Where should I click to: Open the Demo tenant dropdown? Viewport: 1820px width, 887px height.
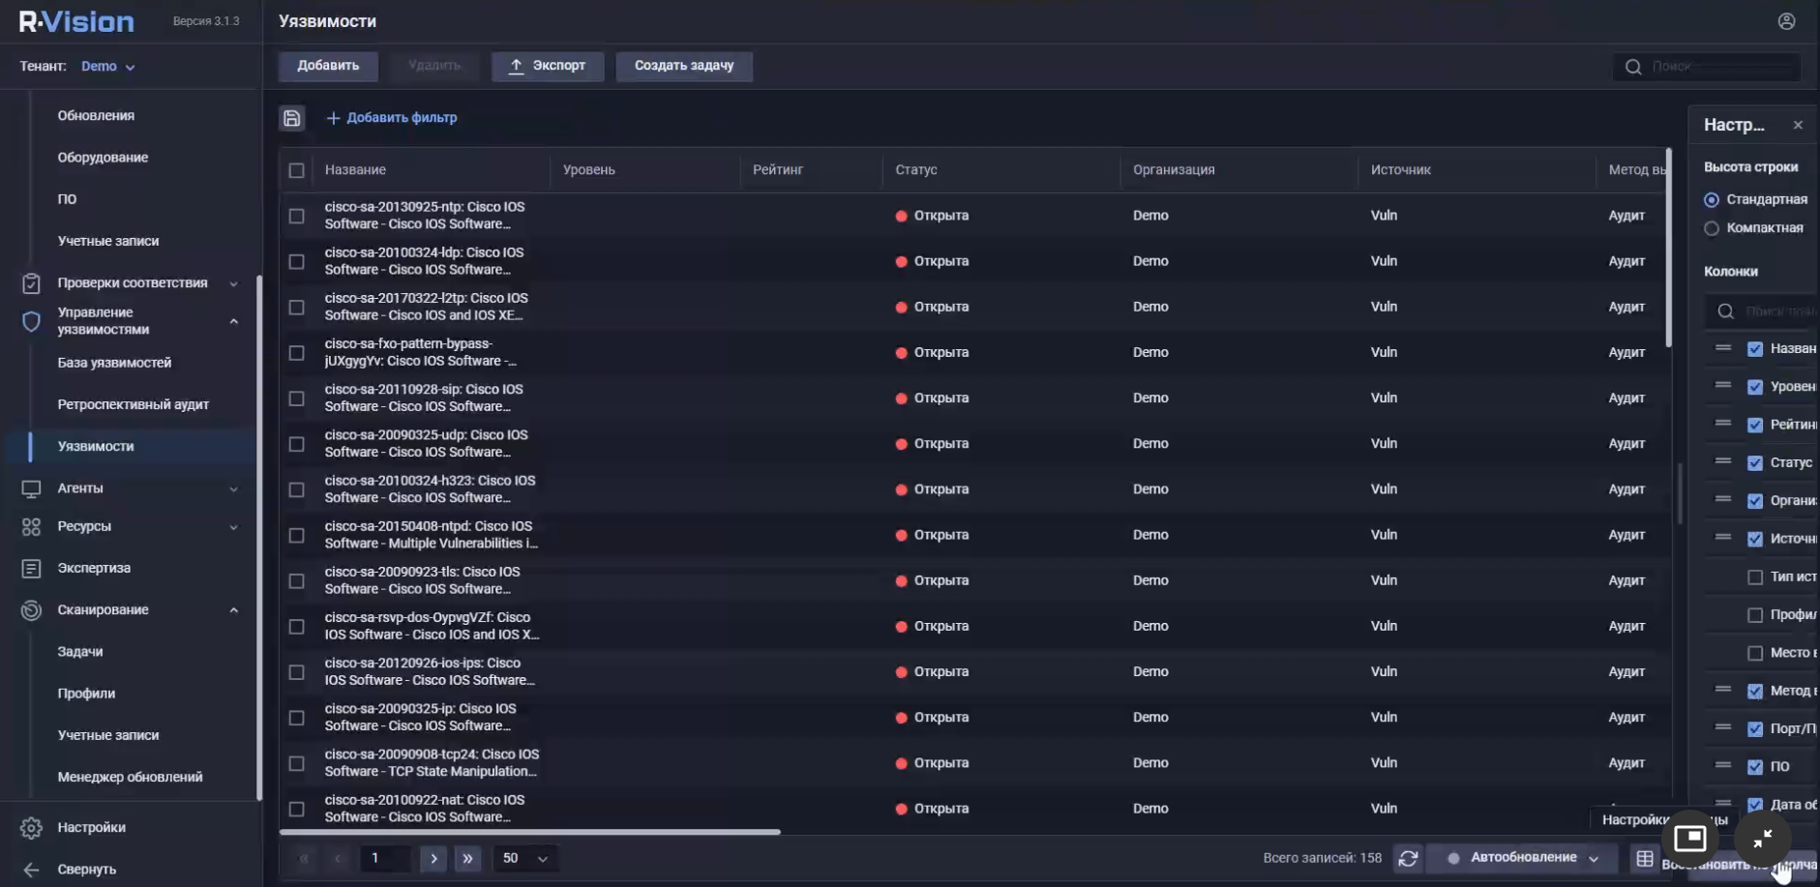[x=108, y=67]
